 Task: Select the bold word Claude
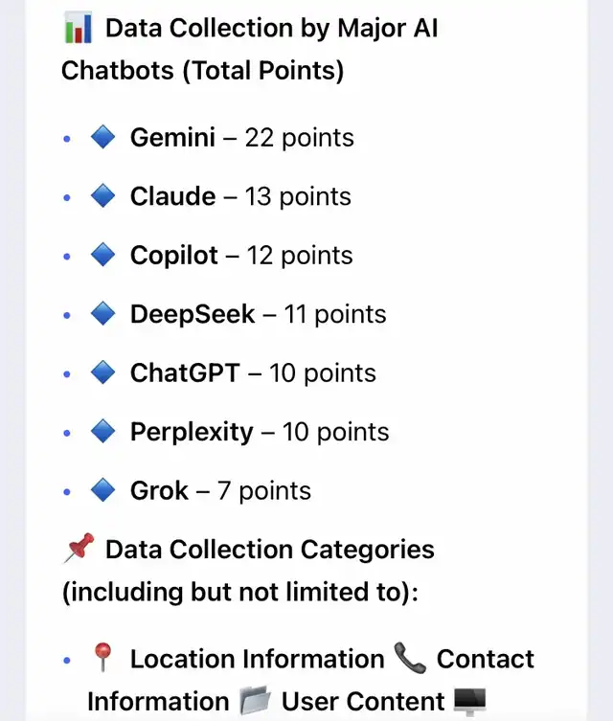(x=172, y=196)
